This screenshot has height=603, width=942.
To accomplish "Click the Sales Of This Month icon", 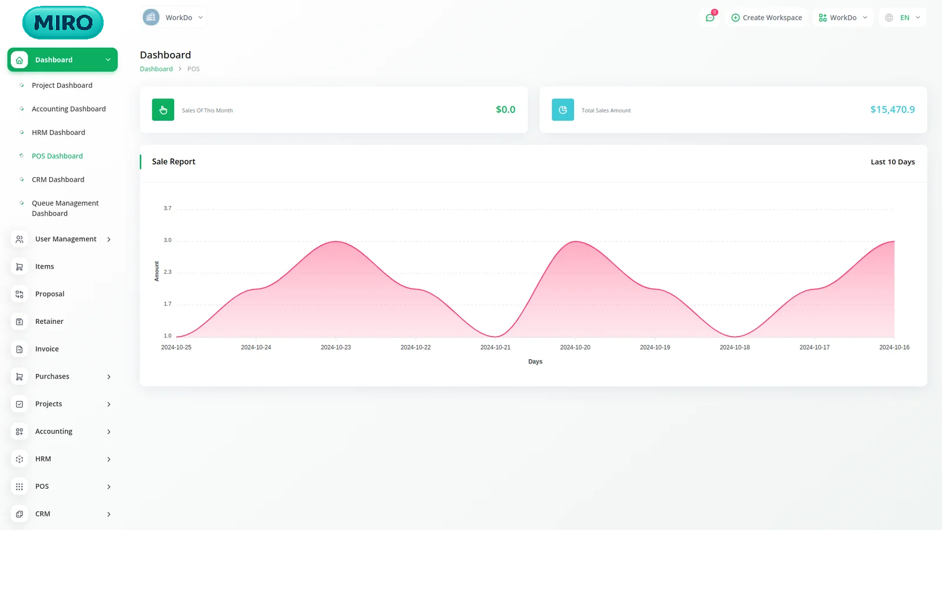I will [x=163, y=110].
